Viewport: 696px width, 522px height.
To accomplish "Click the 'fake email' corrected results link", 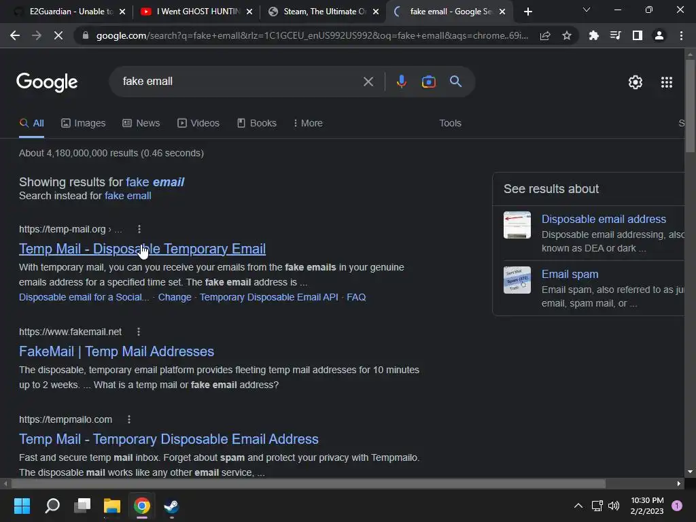I will (155, 182).
